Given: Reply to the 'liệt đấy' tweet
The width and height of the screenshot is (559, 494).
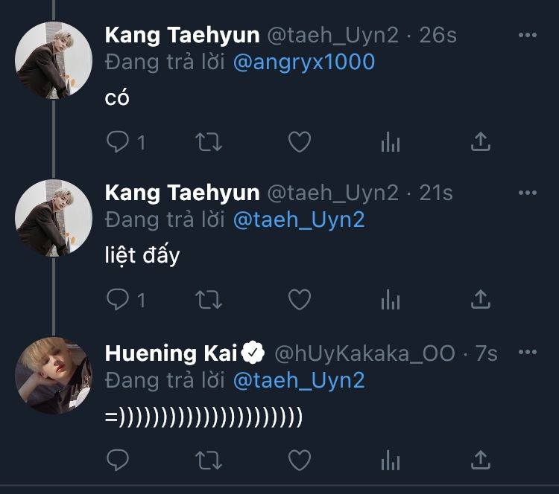Looking at the screenshot, I should pos(118,299).
